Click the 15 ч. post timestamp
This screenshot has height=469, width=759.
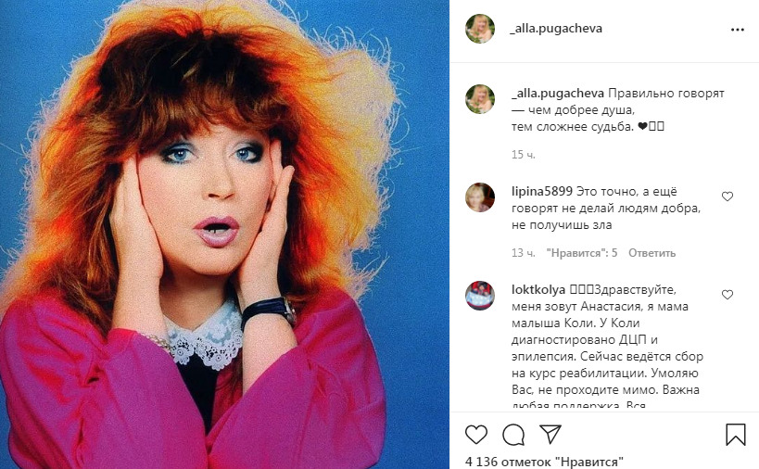(524, 155)
